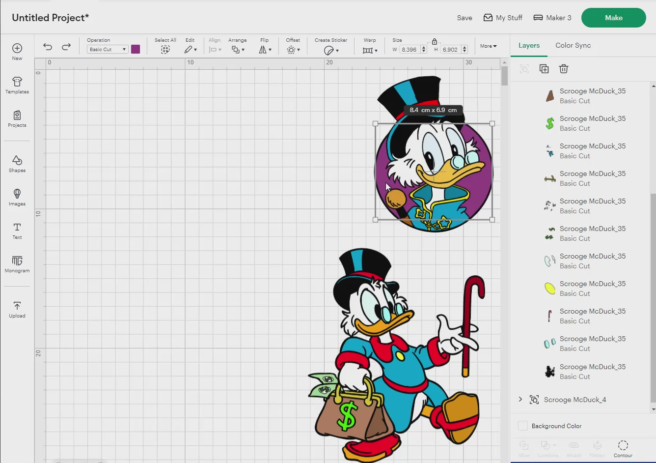This screenshot has height=463, width=656.
Task: Open the Templates panel
Action: coord(17,85)
